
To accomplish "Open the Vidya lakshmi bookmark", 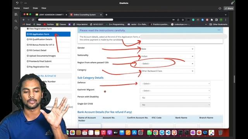I will [80, 24].
